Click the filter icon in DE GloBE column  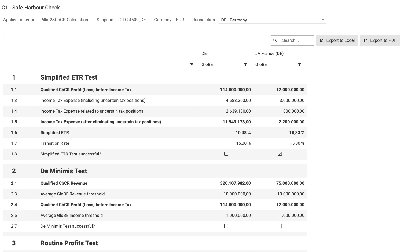pyautogui.click(x=245, y=65)
